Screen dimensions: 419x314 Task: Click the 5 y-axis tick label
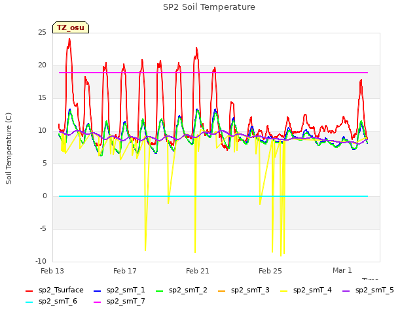45,163
